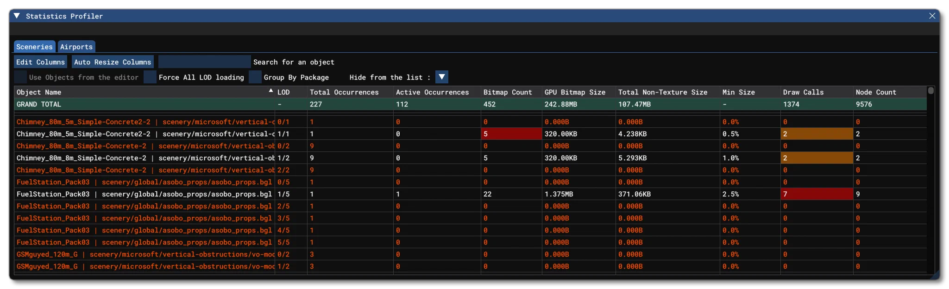
Task: Click the sort arrow in Object Name header
Action: click(x=271, y=91)
